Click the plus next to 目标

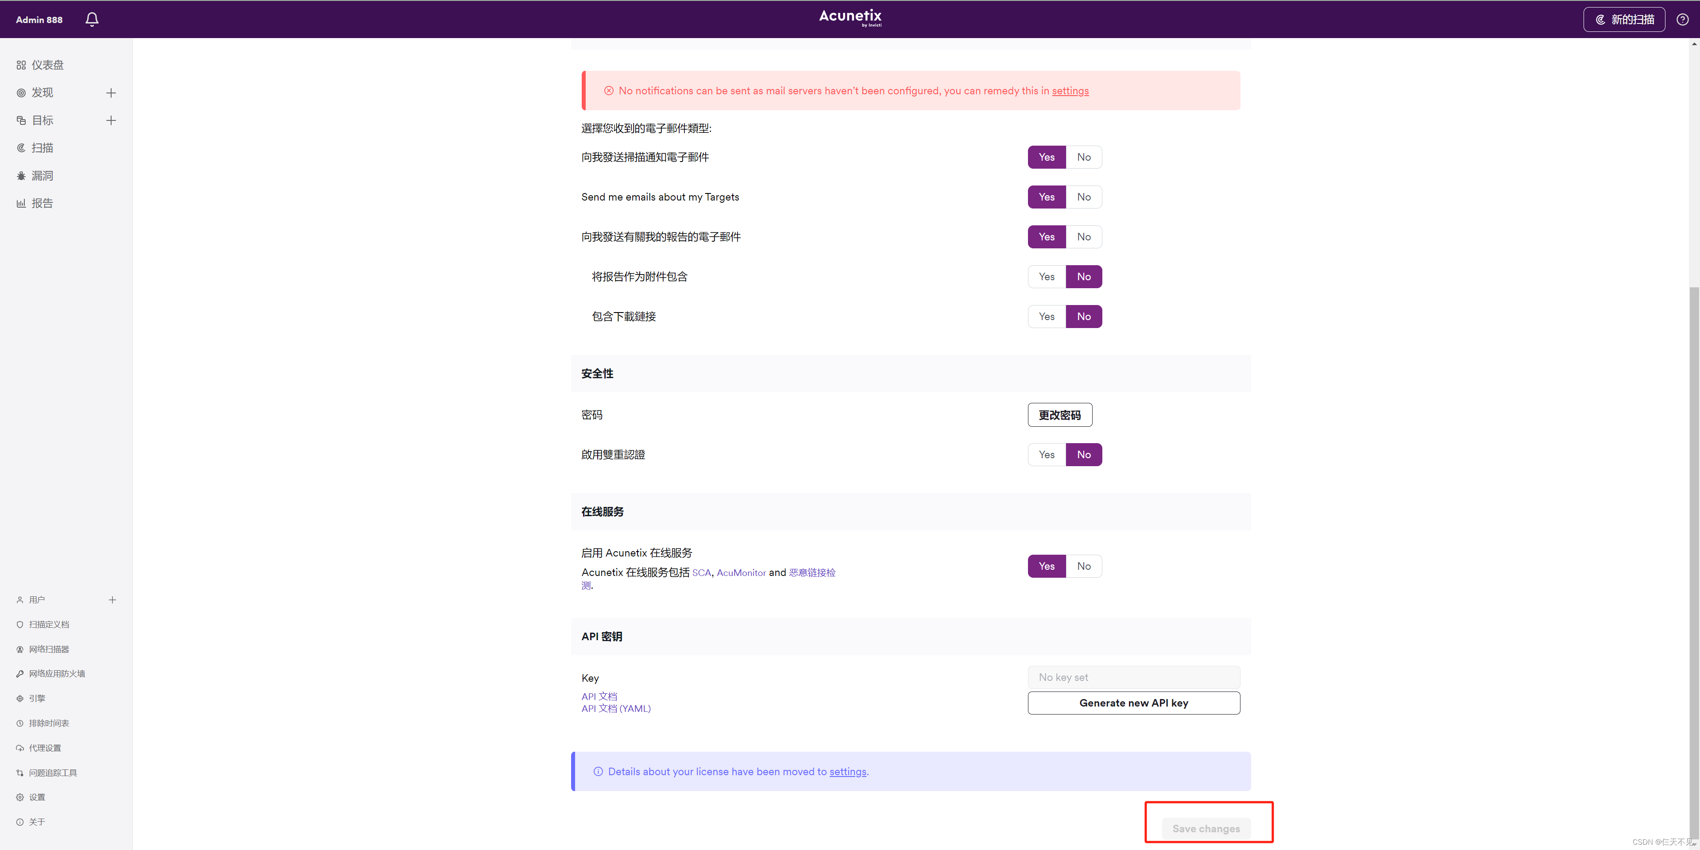coord(111,120)
